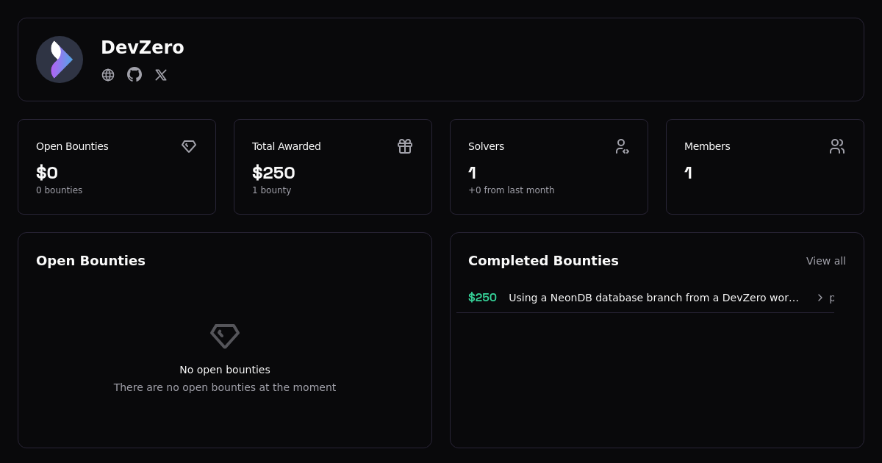Open View all completed bounties
Viewport: 882px width, 463px height.
826,261
